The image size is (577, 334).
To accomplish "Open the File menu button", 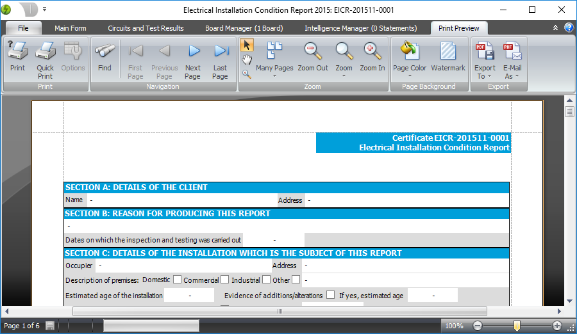I will click(x=24, y=28).
